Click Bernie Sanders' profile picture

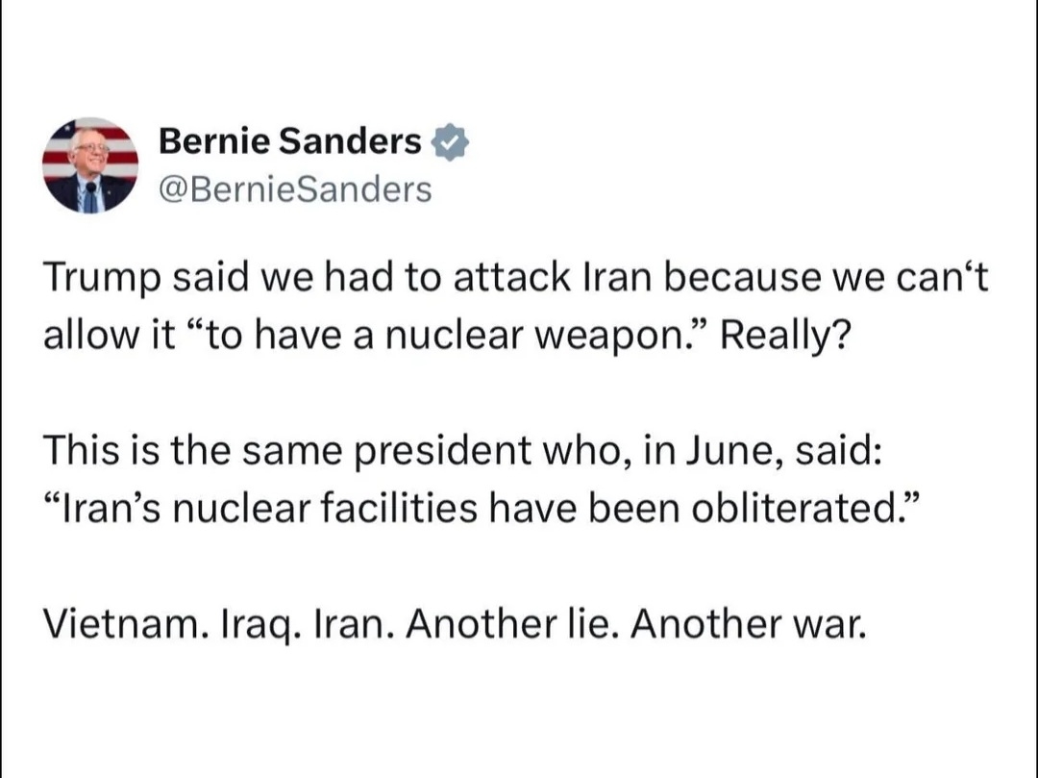[89, 165]
